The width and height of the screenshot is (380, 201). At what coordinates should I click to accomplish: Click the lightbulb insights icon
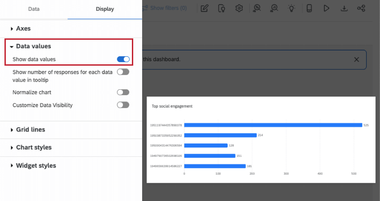291,8
